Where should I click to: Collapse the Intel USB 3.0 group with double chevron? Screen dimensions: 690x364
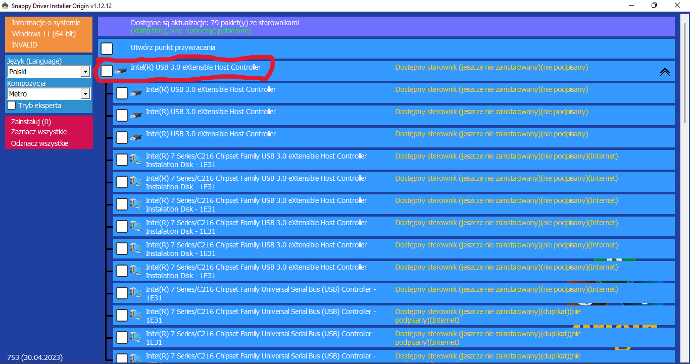click(665, 72)
